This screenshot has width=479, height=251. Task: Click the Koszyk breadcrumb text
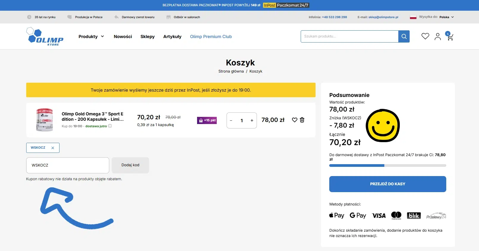(x=256, y=71)
